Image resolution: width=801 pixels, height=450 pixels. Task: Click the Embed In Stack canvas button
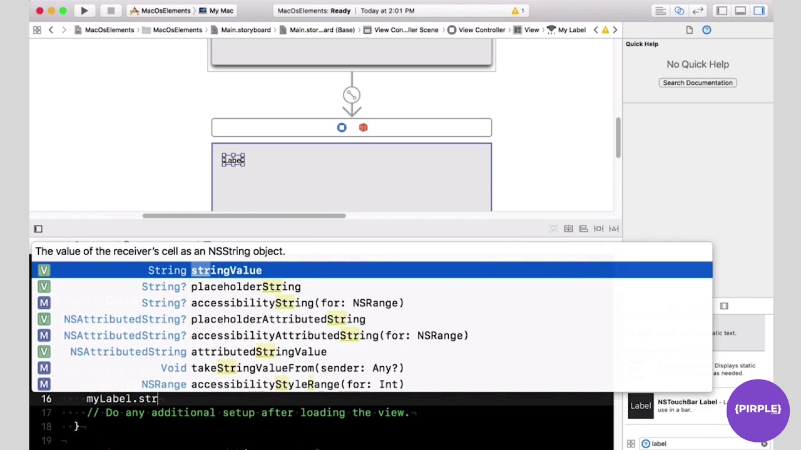tap(568, 229)
